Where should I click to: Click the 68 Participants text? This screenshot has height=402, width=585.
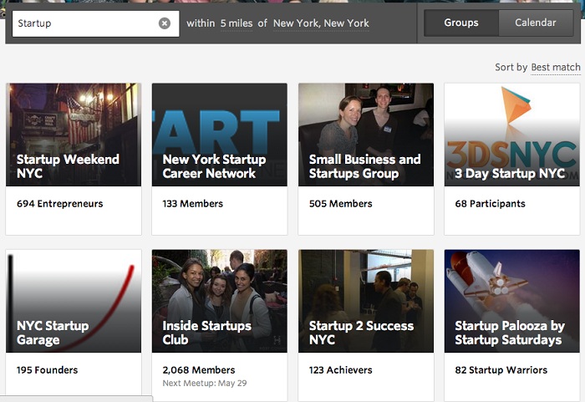coord(490,204)
